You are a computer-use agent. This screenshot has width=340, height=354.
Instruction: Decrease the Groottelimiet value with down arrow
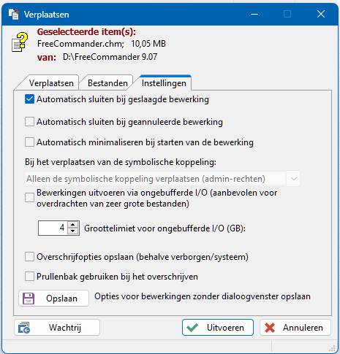pyautogui.click(x=73, y=231)
